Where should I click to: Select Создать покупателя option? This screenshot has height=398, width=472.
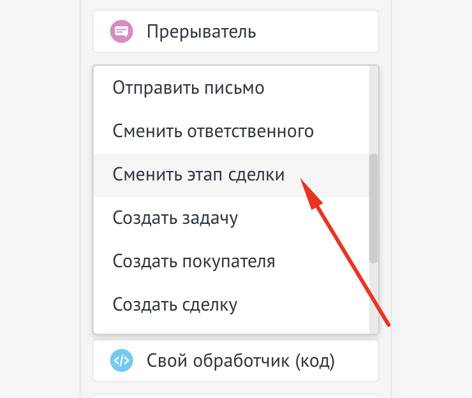click(194, 262)
